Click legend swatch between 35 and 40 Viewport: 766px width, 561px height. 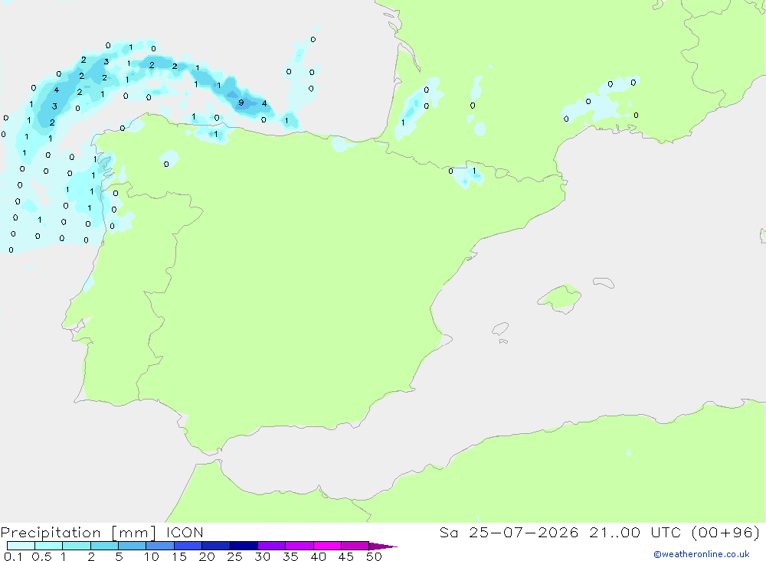coord(300,546)
